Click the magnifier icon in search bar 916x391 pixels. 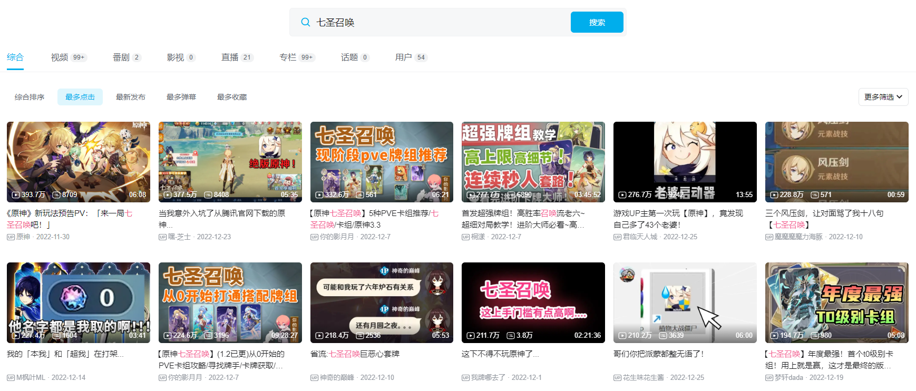305,22
